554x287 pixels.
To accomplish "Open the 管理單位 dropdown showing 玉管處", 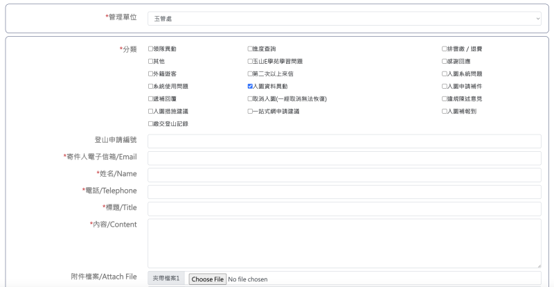I will (x=344, y=20).
